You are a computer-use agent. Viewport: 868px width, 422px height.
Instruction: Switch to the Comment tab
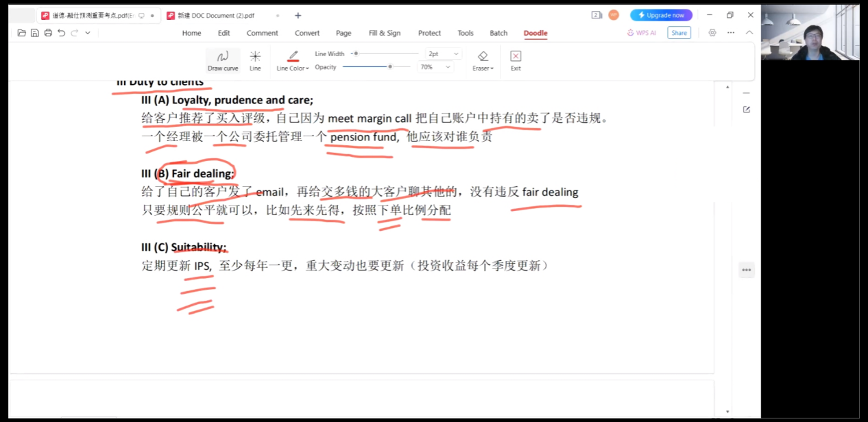[263, 33]
